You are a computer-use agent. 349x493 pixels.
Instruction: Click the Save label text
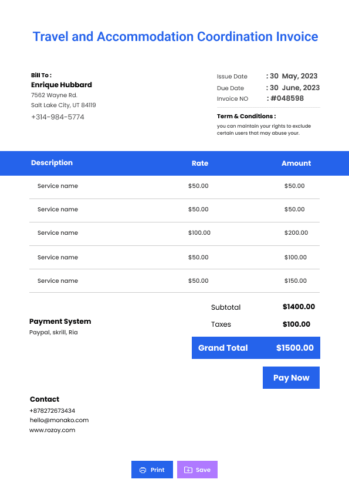(x=203, y=470)
